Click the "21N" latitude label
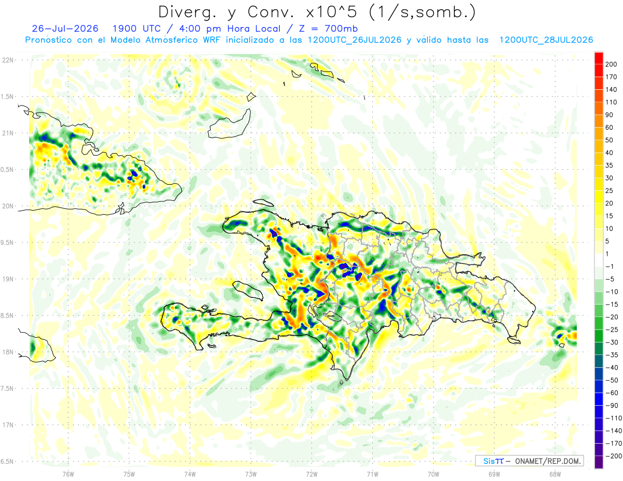Image resolution: width=623 pixels, height=481 pixels. 8,133
